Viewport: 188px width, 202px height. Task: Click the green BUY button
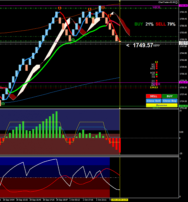(170, 96)
